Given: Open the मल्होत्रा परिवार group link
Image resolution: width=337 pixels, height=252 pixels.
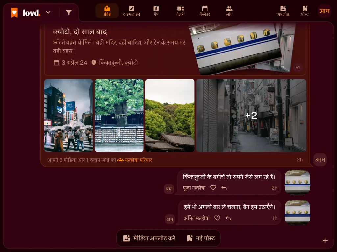Looking at the screenshot, I should [135, 160].
